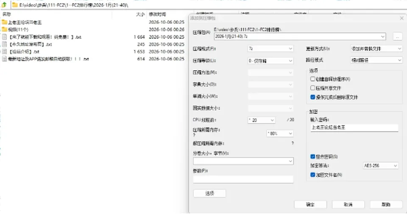
Task: Click the folder icon in the address bar
Action: click(15, 5)
